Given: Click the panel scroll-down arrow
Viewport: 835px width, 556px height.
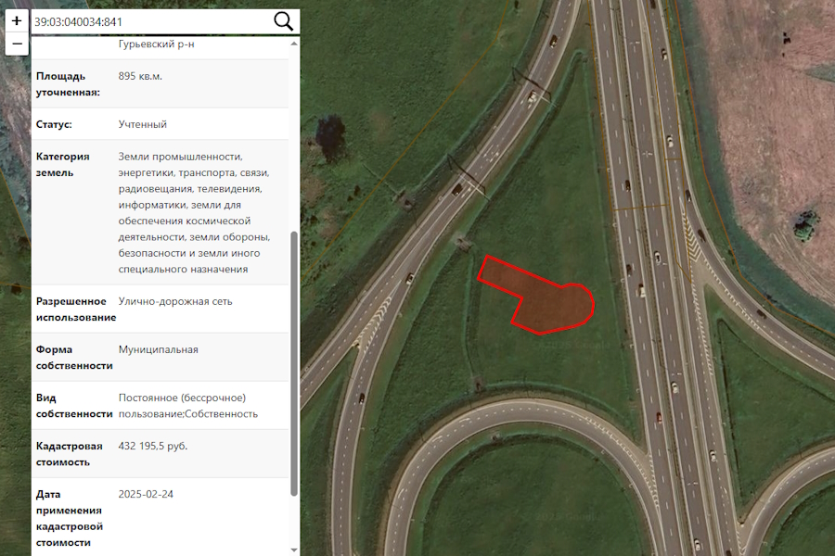Looking at the screenshot, I should click(294, 550).
